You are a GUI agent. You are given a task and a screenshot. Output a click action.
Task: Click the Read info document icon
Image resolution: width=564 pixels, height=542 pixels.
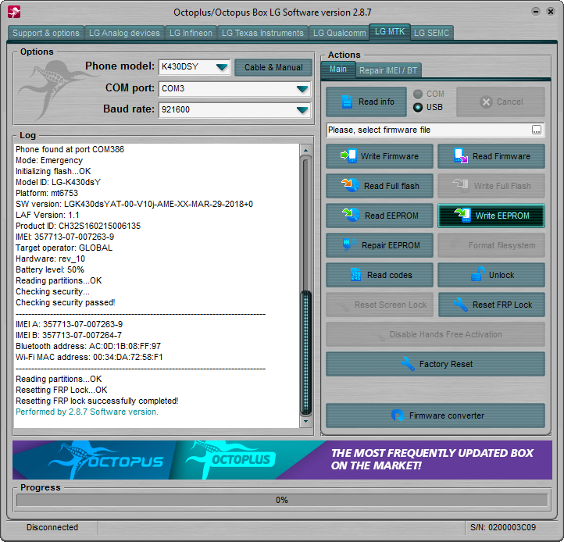[x=347, y=102]
